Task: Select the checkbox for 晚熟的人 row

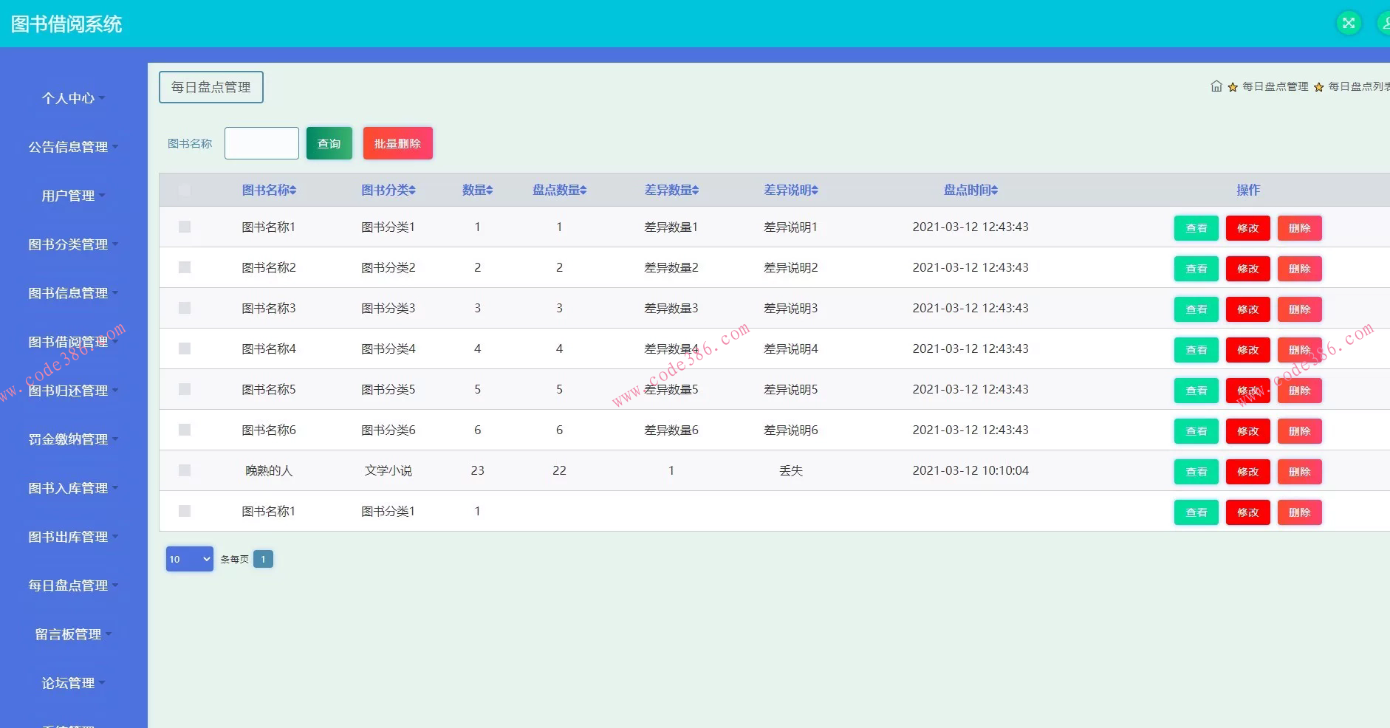Action: pyautogui.click(x=185, y=470)
